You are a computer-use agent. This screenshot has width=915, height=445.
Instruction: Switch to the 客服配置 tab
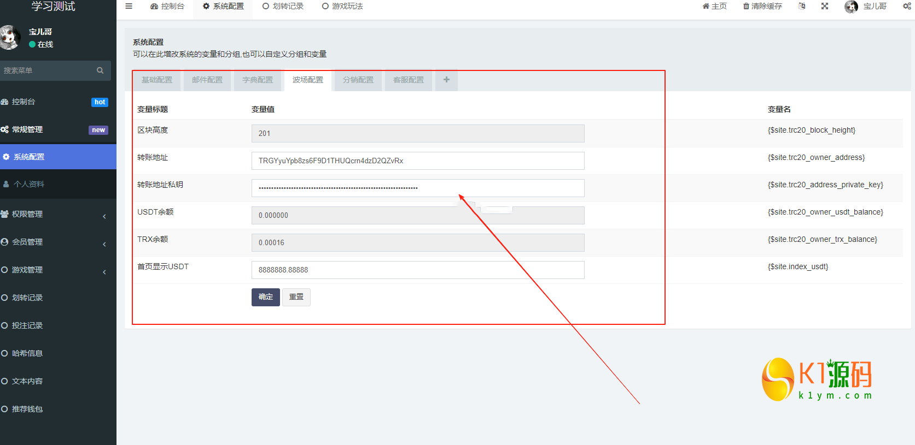tap(409, 80)
